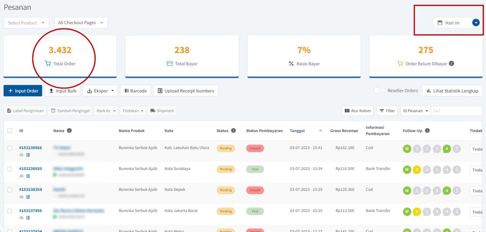Click 'Kota Jakarta Barat' cell
This screenshot has width=486, height=232.
coord(181,211)
